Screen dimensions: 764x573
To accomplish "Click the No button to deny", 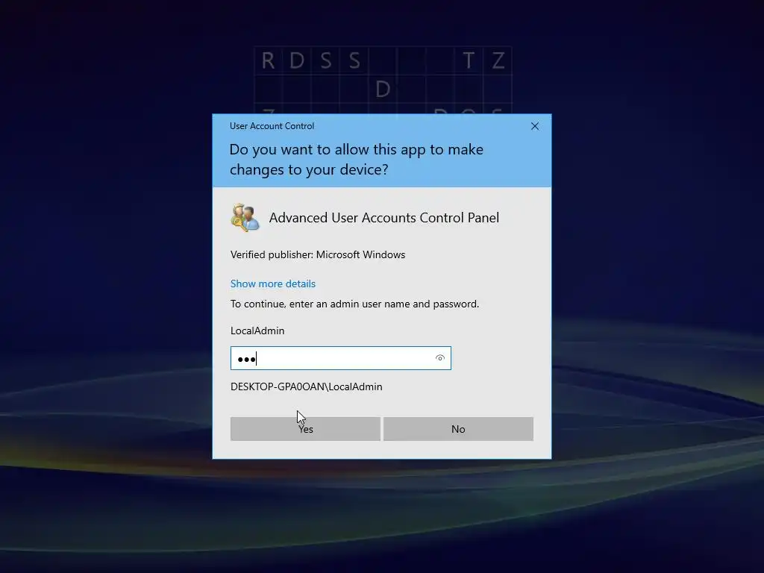I will (458, 429).
